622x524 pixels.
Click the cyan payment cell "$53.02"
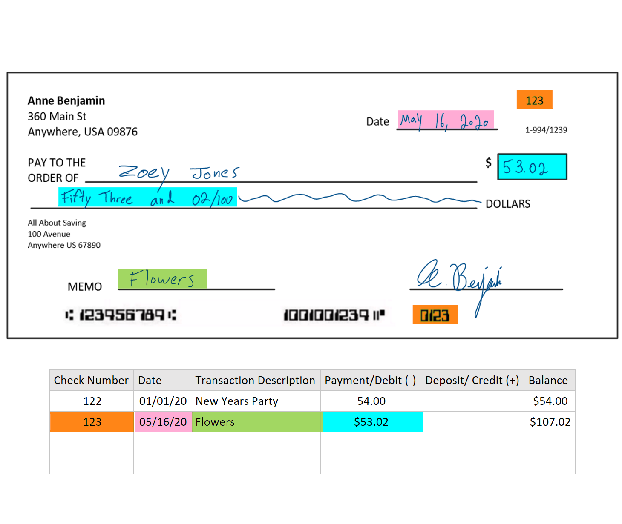(372, 422)
